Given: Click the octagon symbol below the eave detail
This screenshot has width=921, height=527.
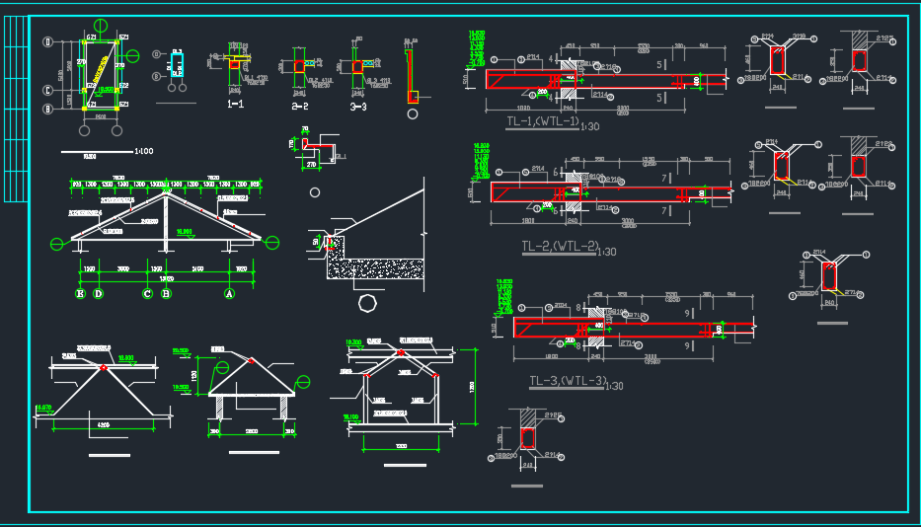Looking at the screenshot, I should (x=367, y=304).
